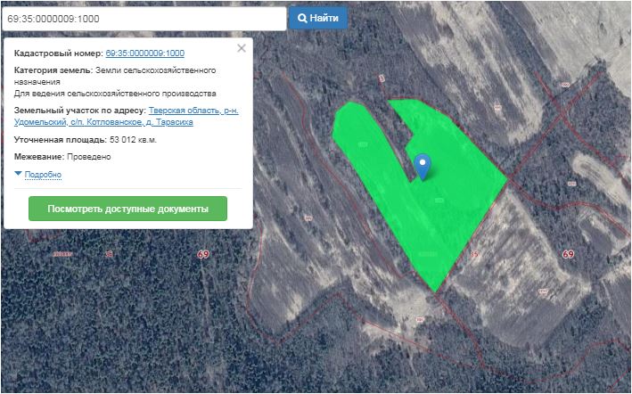Click the Найти button text label
Image resolution: width=632 pixels, height=394 pixels.
[325, 18]
